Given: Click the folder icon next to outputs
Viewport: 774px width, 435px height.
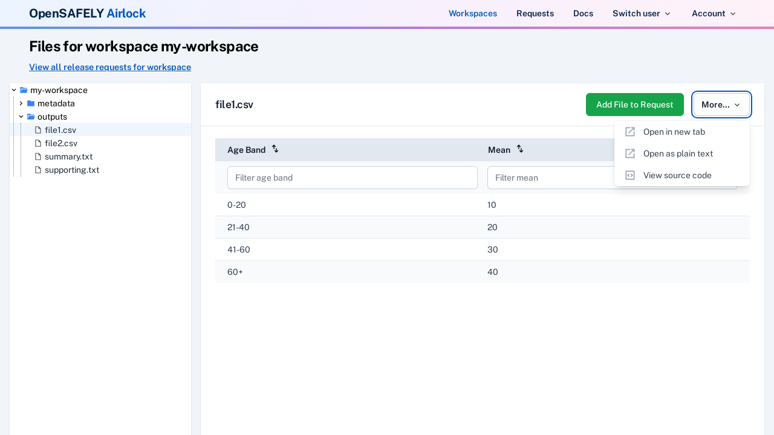Looking at the screenshot, I should 31,117.
